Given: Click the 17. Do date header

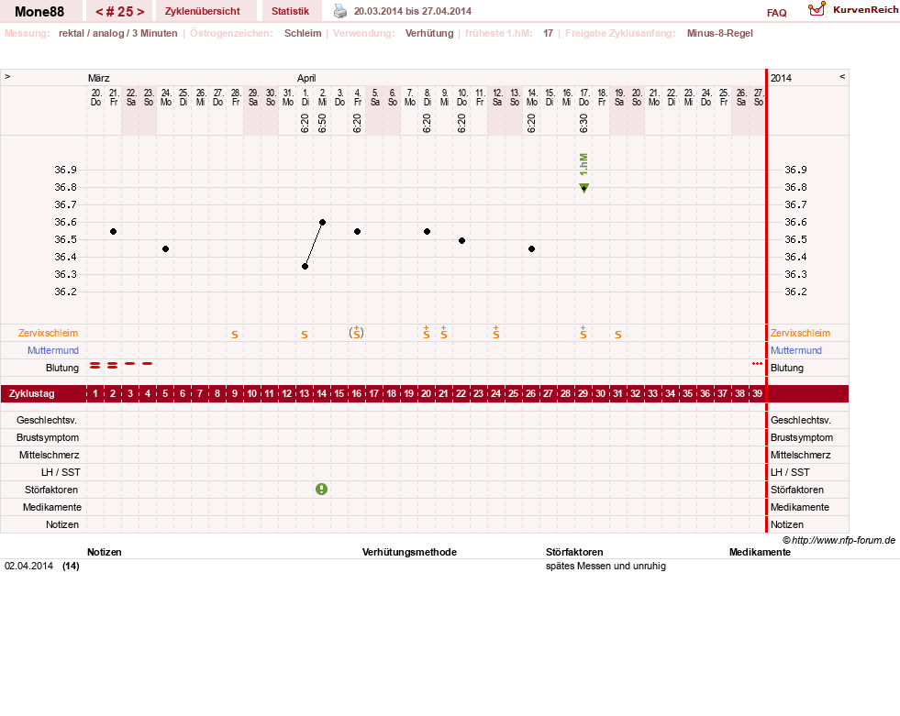Looking at the screenshot, I should click(x=583, y=97).
